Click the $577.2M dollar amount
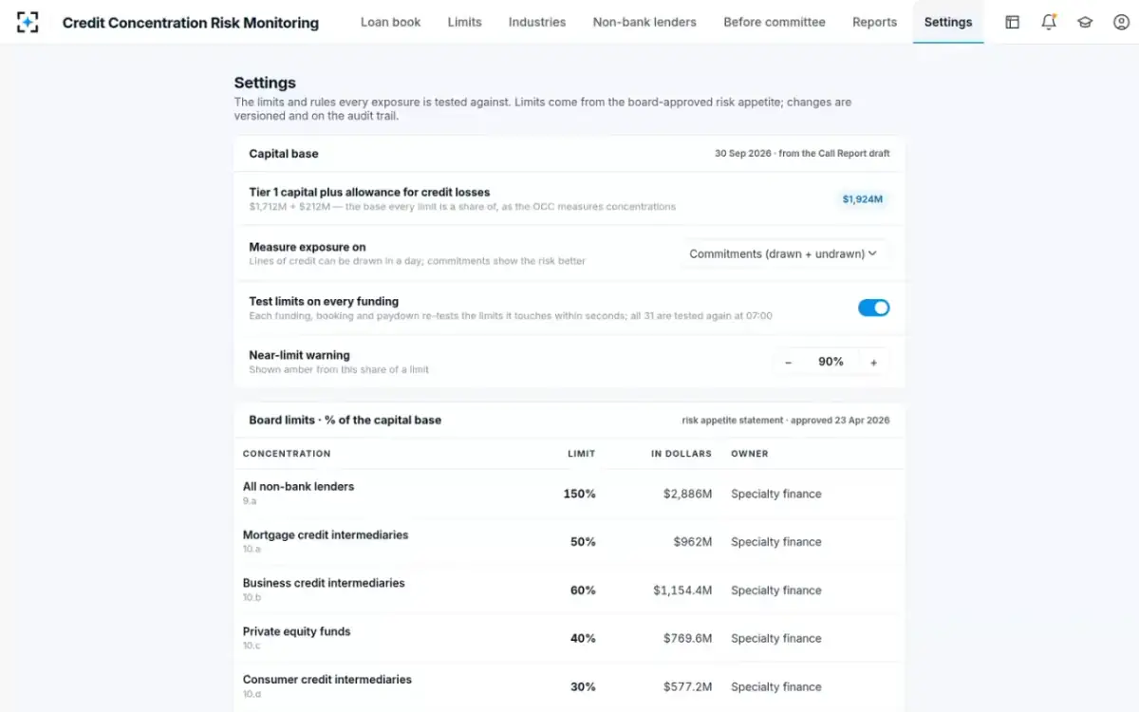1139x712 pixels. (687, 687)
